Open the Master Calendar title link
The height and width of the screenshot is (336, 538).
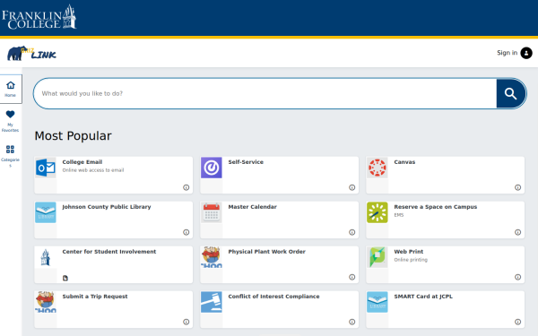tap(253, 207)
